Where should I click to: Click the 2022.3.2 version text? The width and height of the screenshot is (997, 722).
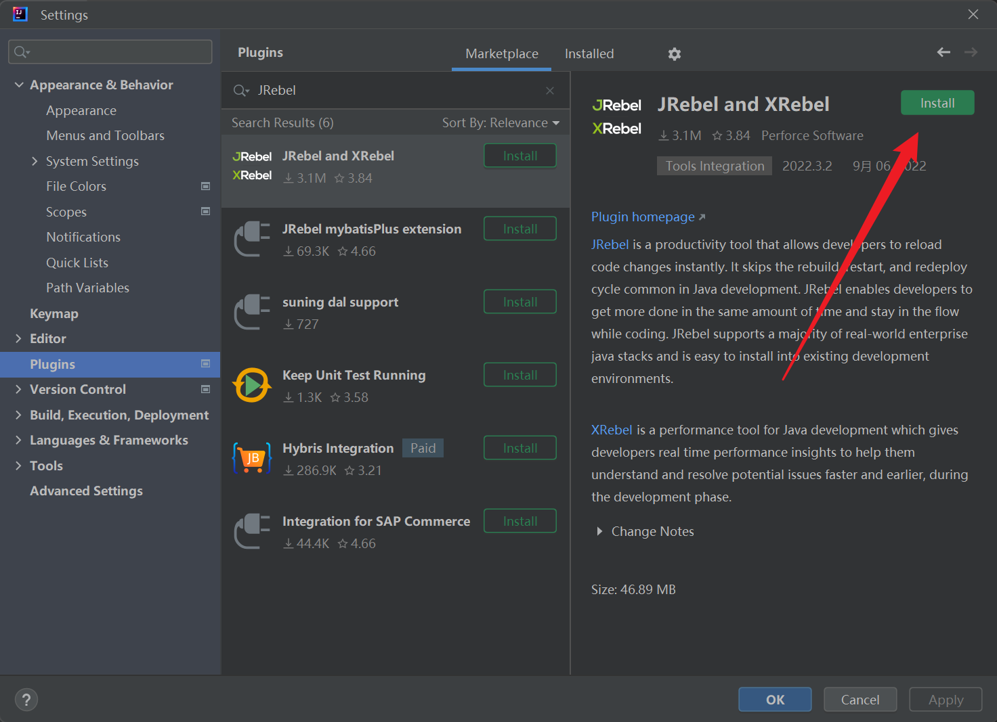pos(807,166)
